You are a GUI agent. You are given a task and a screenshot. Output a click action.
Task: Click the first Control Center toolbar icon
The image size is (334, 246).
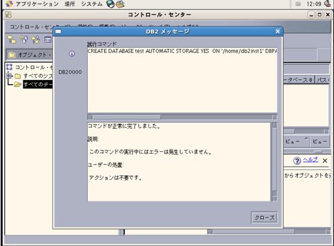12,39
